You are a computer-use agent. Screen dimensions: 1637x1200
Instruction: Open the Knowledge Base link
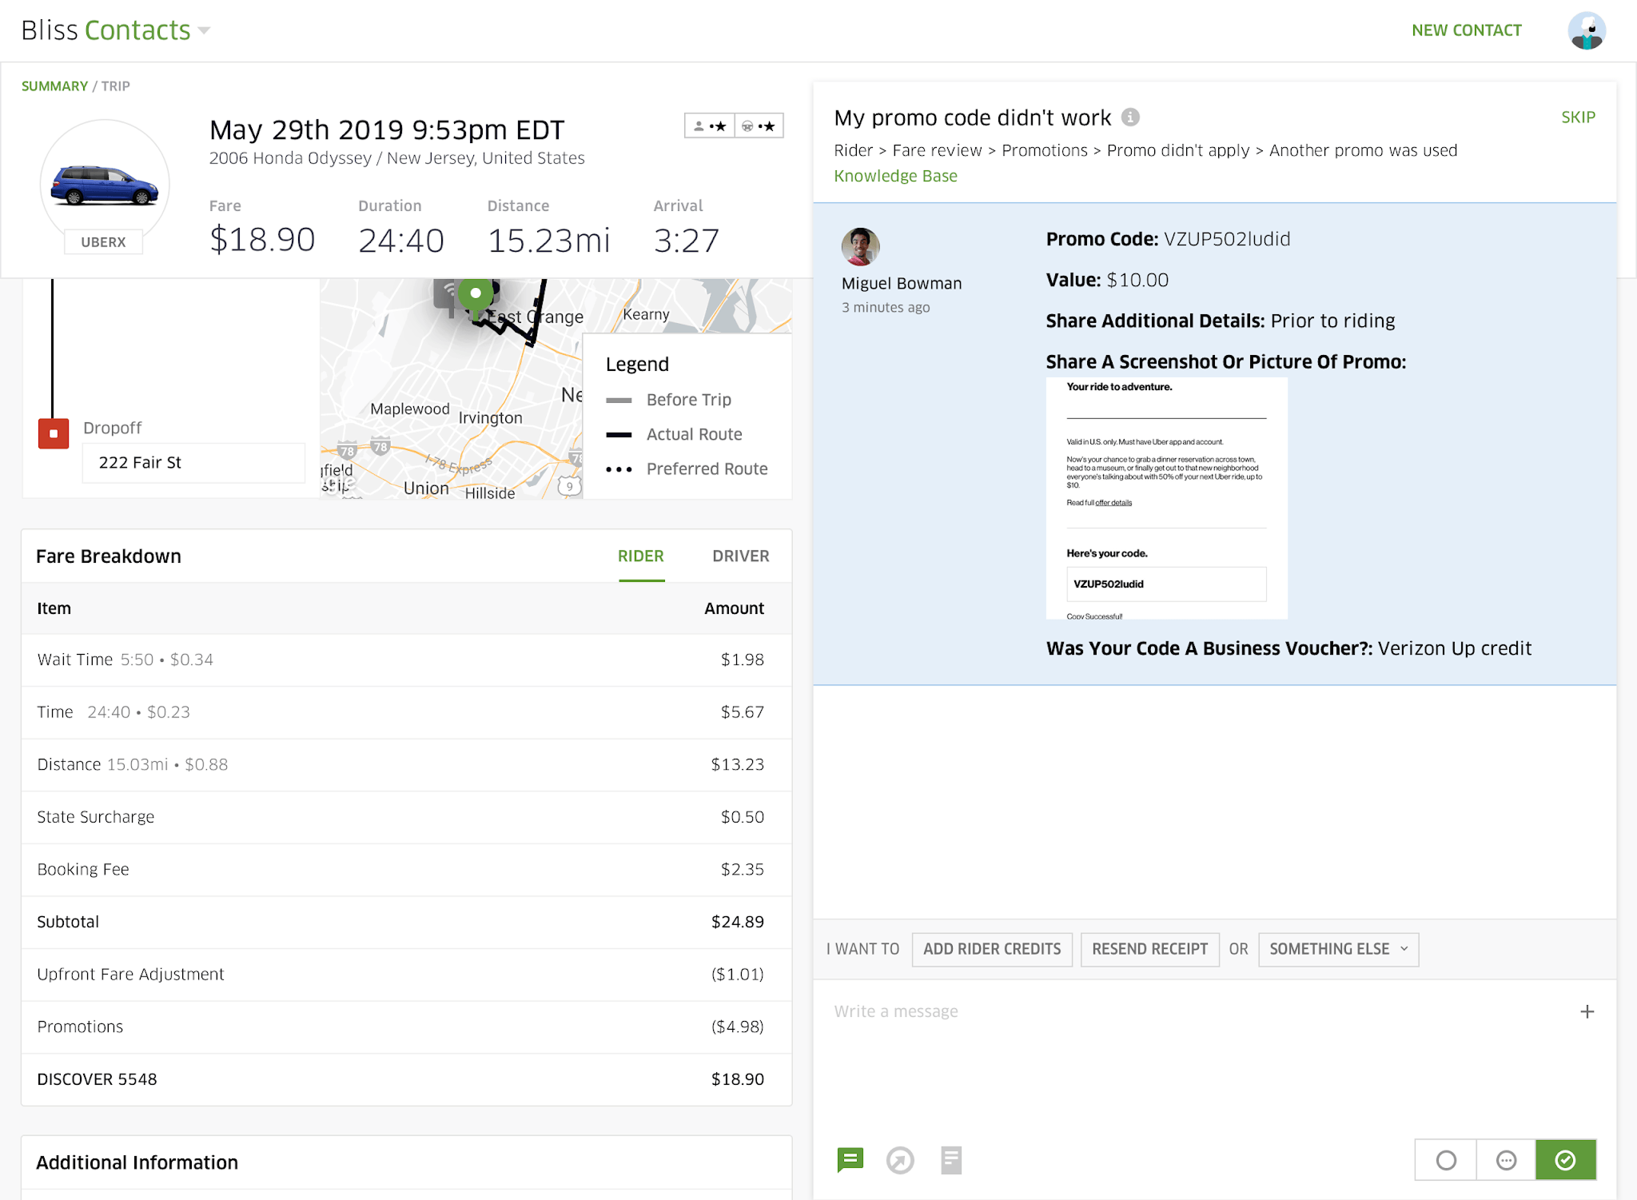click(x=895, y=176)
